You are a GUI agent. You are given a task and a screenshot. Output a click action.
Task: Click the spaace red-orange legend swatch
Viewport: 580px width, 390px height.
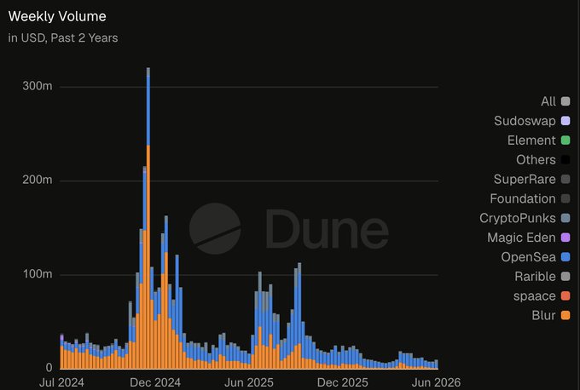(565, 295)
